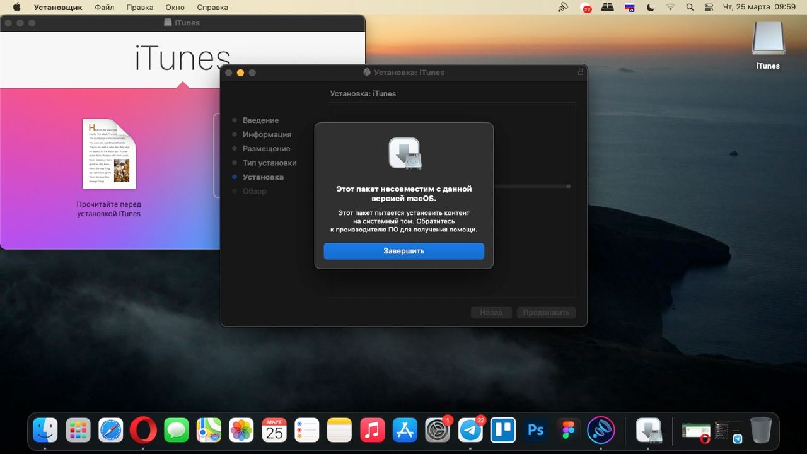Open Siri-like purple app in dock
The width and height of the screenshot is (807, 454).
pos(601,431)
